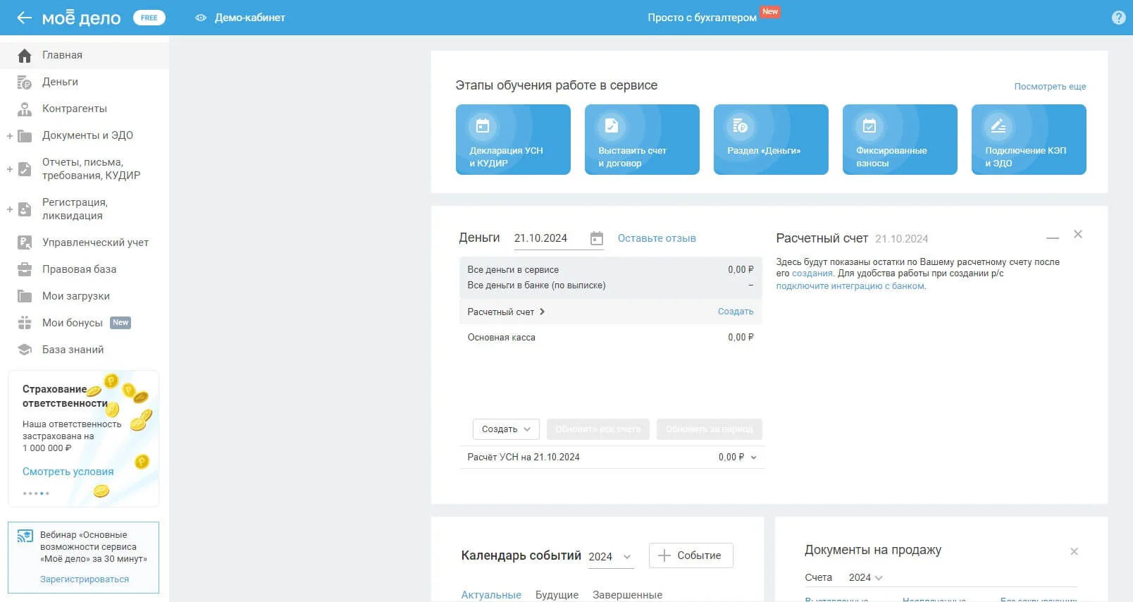Close the Документы на продажу widget
The image size is (1133, 602).
1074,551
